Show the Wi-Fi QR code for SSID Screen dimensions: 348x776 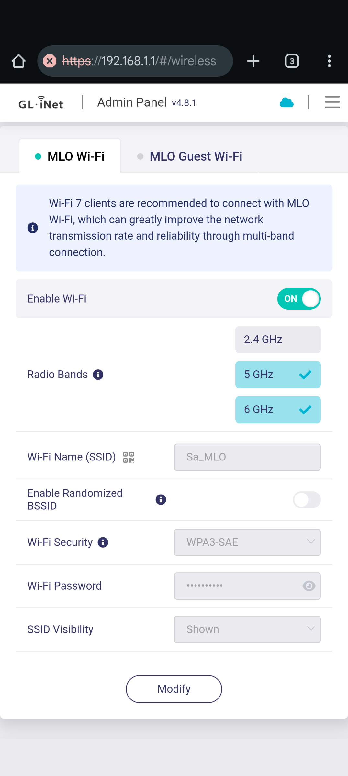coord(129,457)
